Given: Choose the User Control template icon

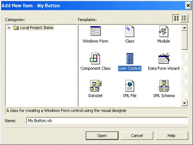Looking at the screenshot, I should coord(130,59).
